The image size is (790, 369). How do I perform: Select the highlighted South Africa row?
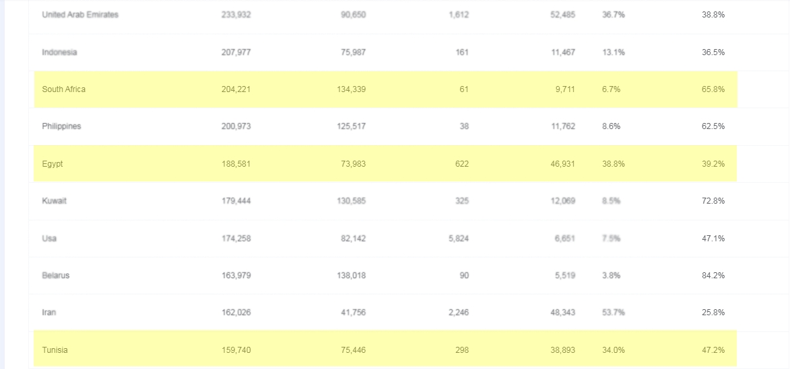point(385,89)
